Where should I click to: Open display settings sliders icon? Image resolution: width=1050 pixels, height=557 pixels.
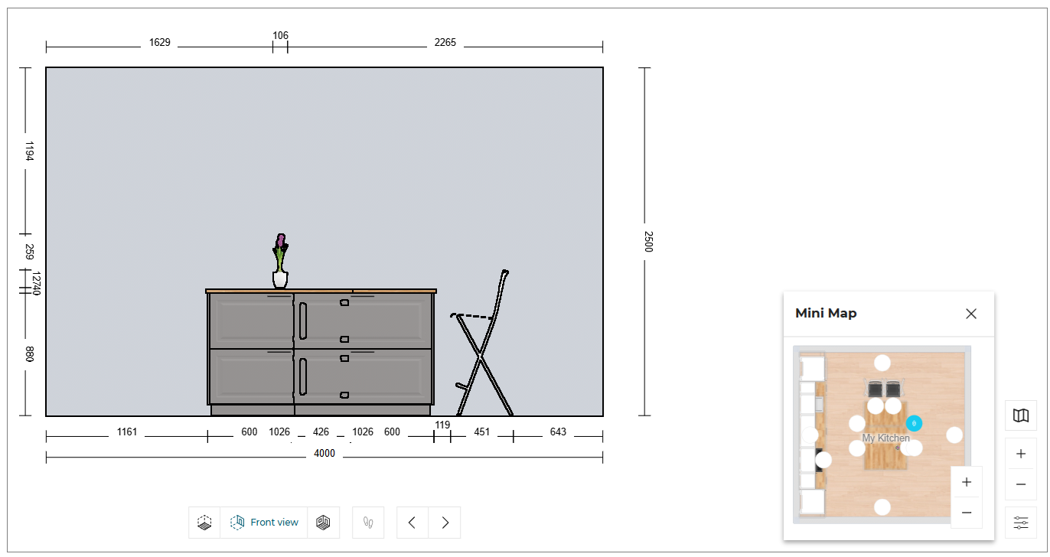pos(1020,523)
